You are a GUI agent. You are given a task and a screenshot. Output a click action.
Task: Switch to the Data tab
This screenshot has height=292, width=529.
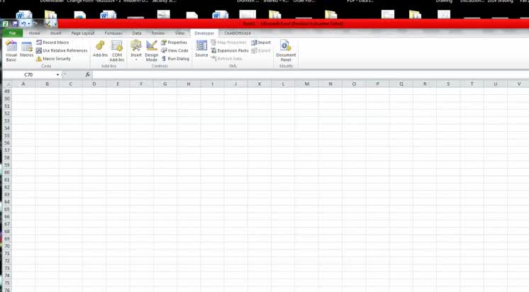point(137,33)
